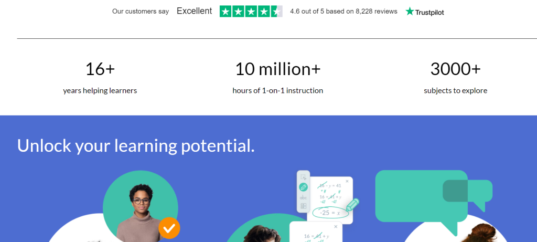The width and height of the screenshot is (537, 242).
Task: Click the orange checkmark badge
Action: click(x=169, y=228)
